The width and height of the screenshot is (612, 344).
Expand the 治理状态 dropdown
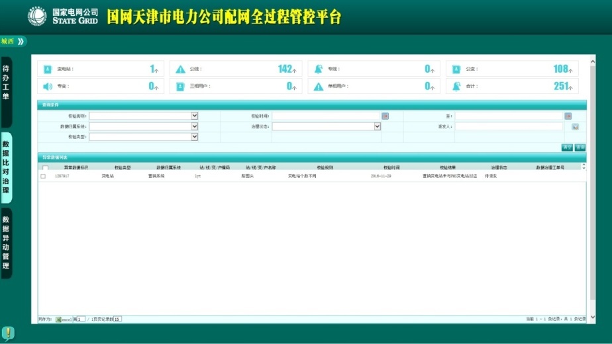pos(378,126)
